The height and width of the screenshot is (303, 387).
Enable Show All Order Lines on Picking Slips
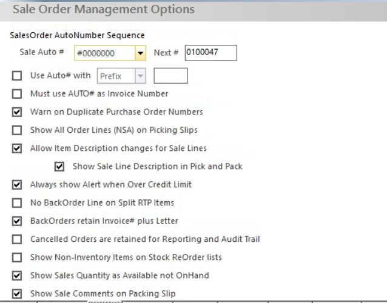click(17, 130)
